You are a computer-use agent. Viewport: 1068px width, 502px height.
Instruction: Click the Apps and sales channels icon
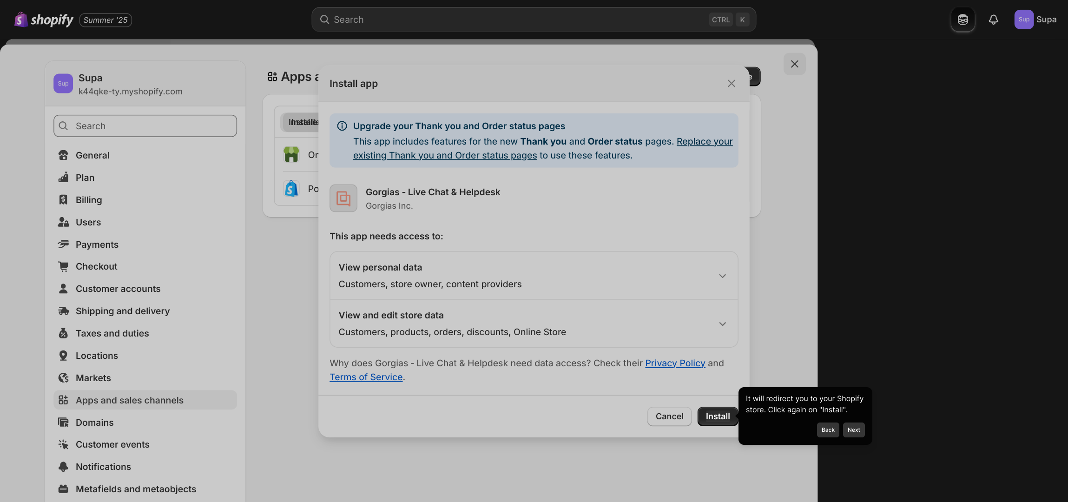[x=63, y=400]
